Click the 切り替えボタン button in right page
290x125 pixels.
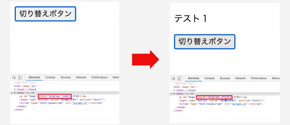pos(204,41)
